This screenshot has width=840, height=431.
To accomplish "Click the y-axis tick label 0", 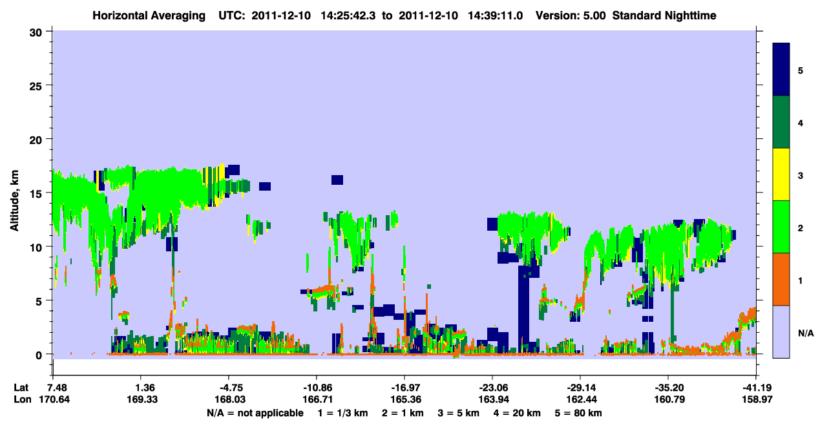I will [x=41, y=354].
